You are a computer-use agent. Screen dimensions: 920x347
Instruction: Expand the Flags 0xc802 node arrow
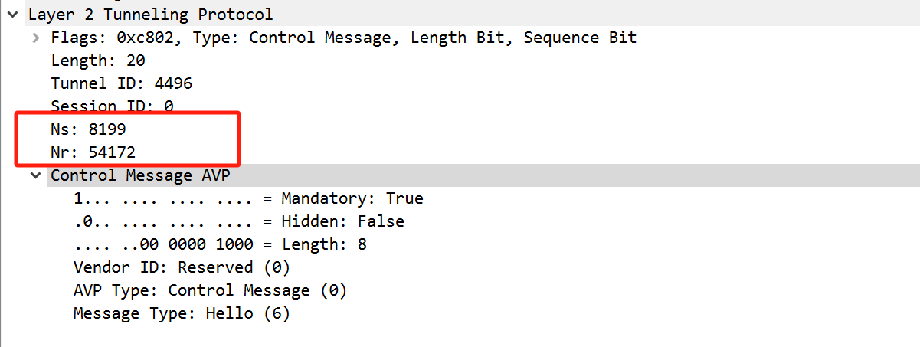click(x=35, y=38)
